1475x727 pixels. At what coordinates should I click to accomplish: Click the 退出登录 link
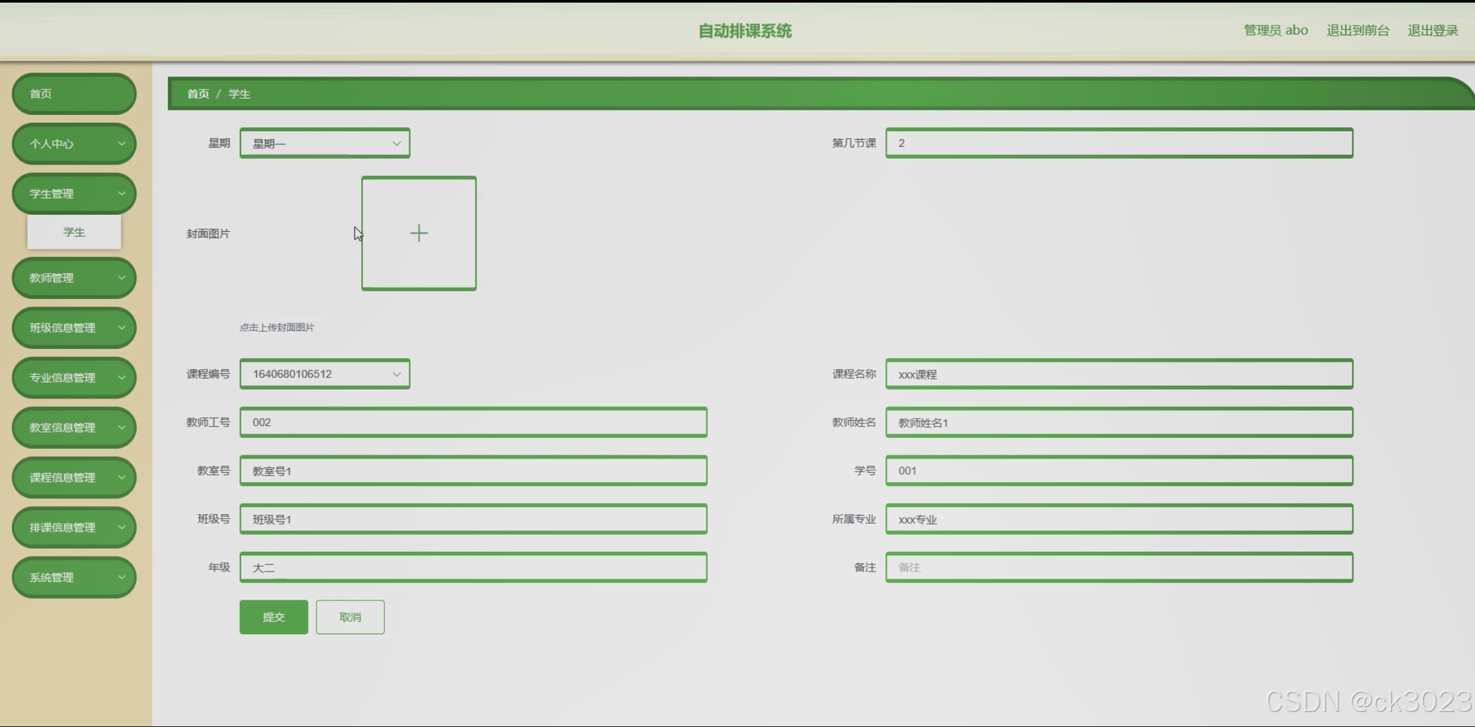(1433, 31)
